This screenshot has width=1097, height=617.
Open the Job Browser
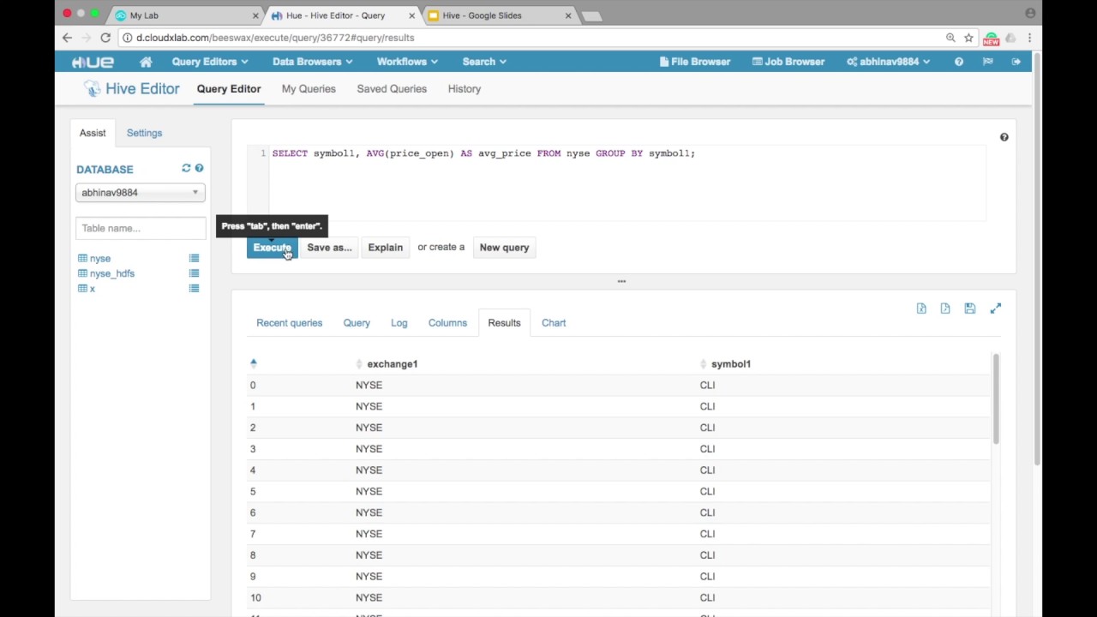pos(788,62)
